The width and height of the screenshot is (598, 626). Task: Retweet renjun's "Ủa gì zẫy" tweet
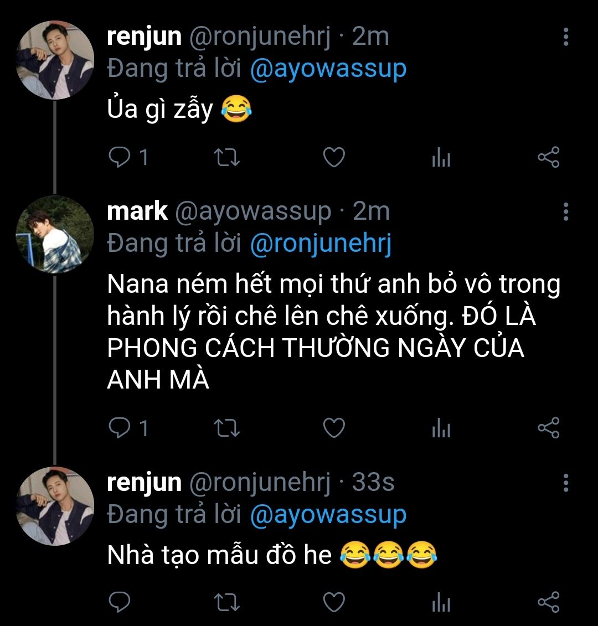click(226, 158)
